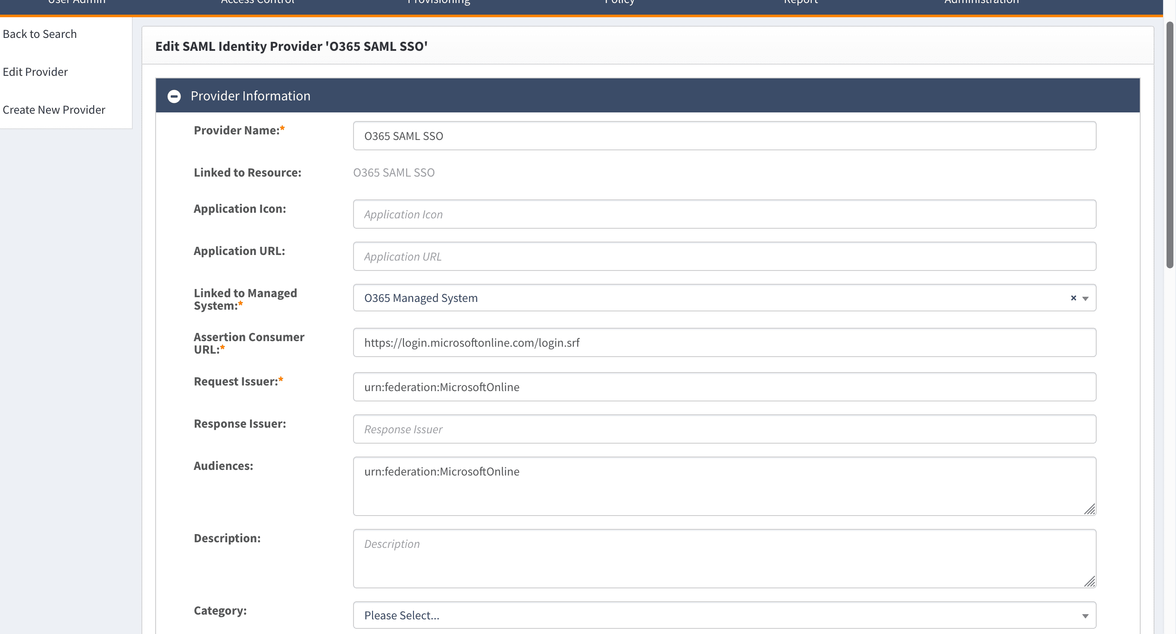Go Back to Search

coord(40,34)
